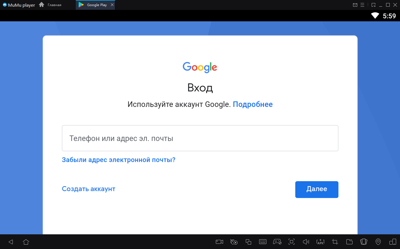This screenshot has height=249, width=400.
Task: Open the mail envelope icon in title bar
Action: tap(355, 5)
